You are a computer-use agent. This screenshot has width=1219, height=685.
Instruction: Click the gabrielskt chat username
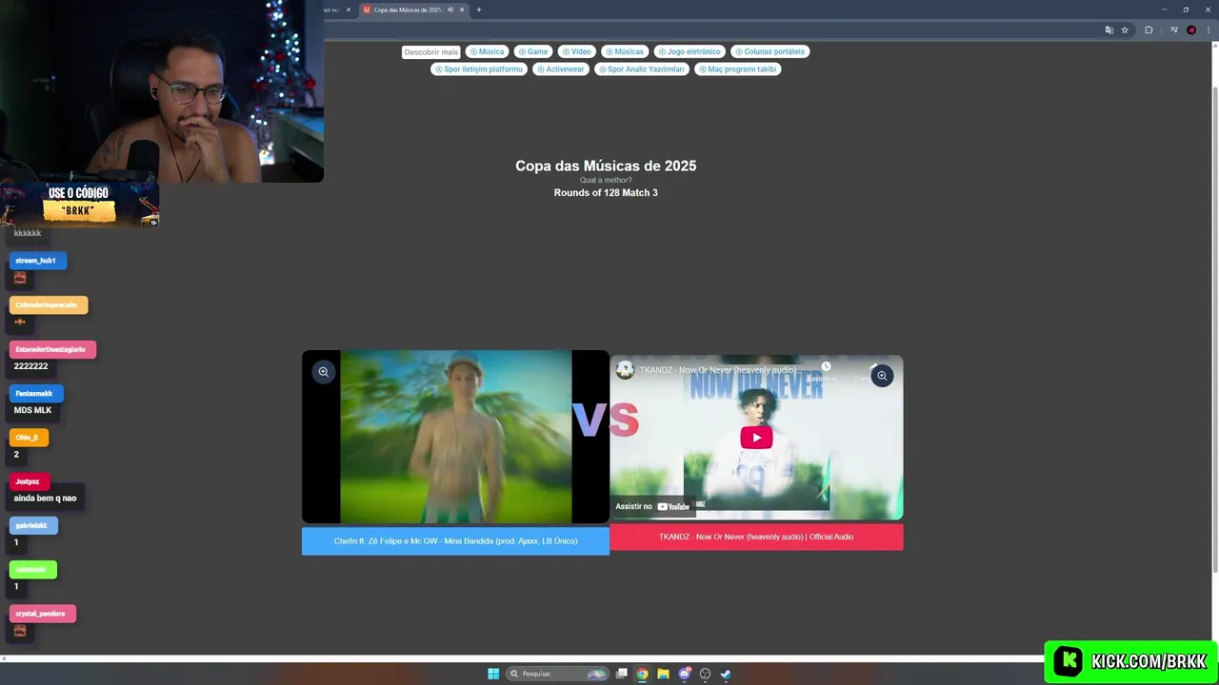coord(32,525)
